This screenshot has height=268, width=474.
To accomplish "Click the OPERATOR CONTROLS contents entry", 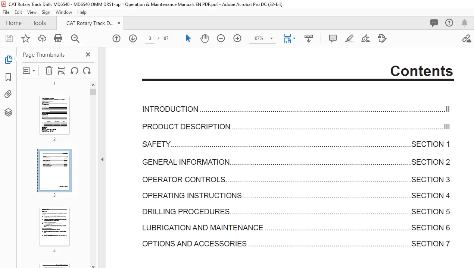I will coord(296,180).
